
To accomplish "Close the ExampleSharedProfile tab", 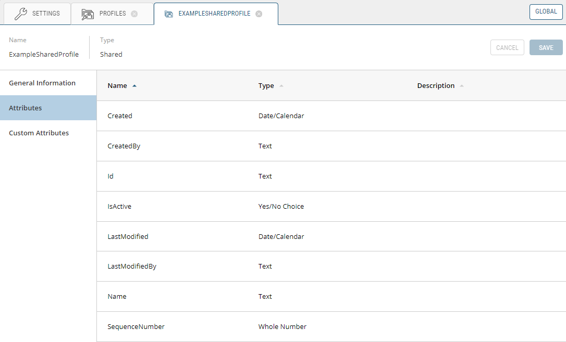I will [x=259, y=14].
